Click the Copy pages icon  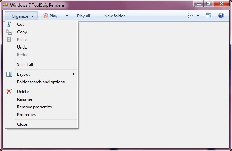pos(9,32)
